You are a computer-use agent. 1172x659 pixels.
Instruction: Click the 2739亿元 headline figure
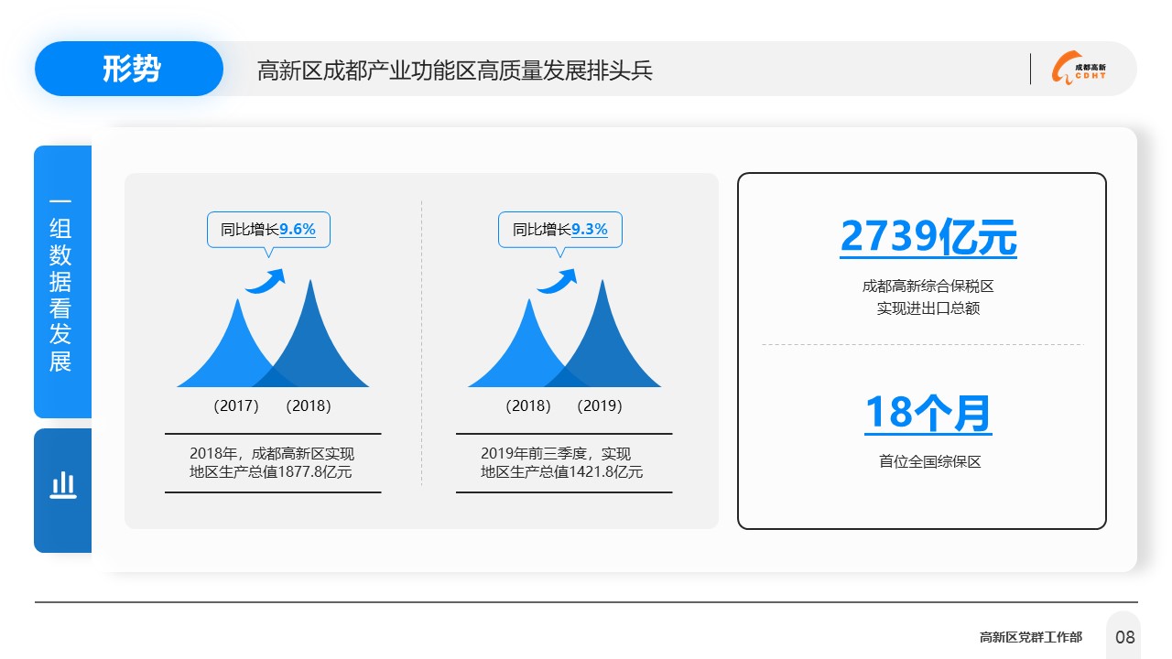[928, 238]
